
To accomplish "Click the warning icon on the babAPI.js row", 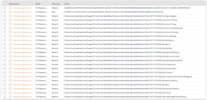I will click(x=10, y=48).
